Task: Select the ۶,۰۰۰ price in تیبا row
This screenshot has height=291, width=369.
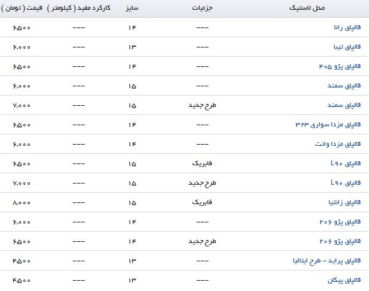Action: [22, 47]
